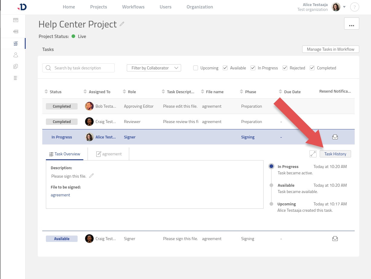Enable the Upcoming filter checkbox
Screen dimensions: 371x279
[196, 68]
